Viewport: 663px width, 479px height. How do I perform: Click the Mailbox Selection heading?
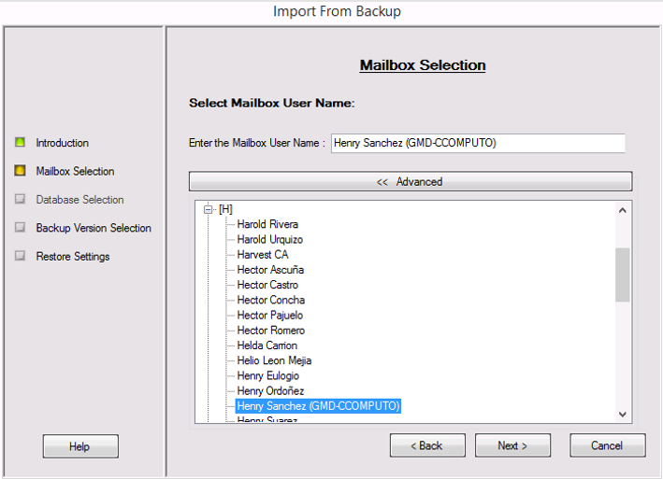(423, 65)
